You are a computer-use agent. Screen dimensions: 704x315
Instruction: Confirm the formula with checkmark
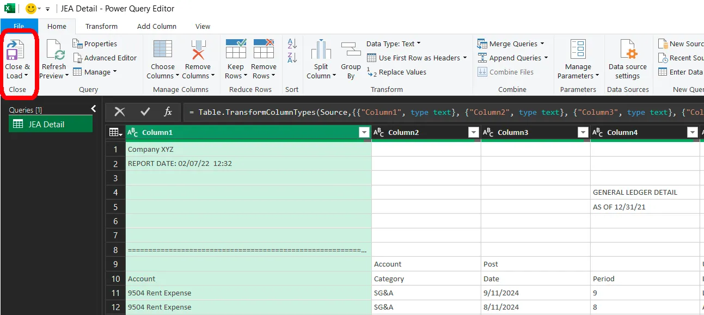[x=145, y=112]
